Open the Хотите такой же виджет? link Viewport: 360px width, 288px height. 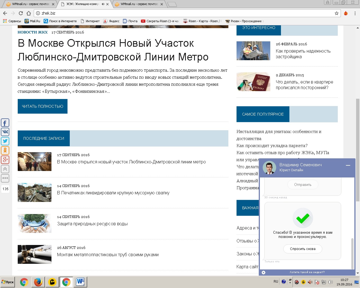click(307, 272)
